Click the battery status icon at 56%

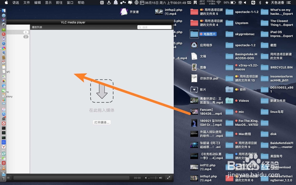point(233,2)
